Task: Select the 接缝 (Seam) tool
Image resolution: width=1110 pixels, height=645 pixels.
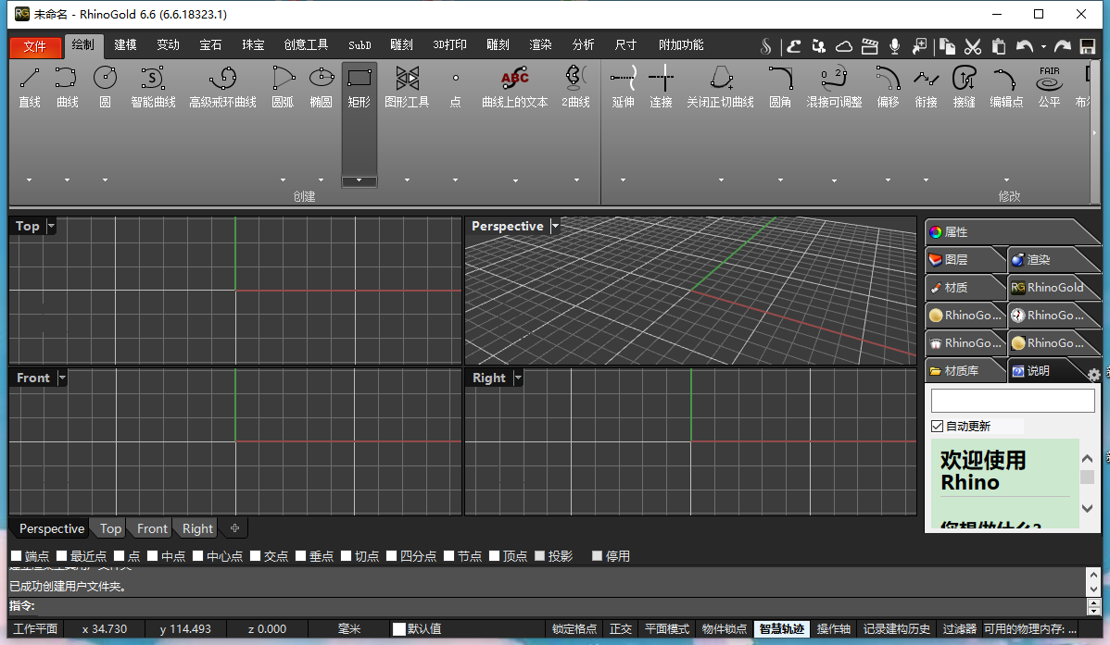Action: [965, 87]
